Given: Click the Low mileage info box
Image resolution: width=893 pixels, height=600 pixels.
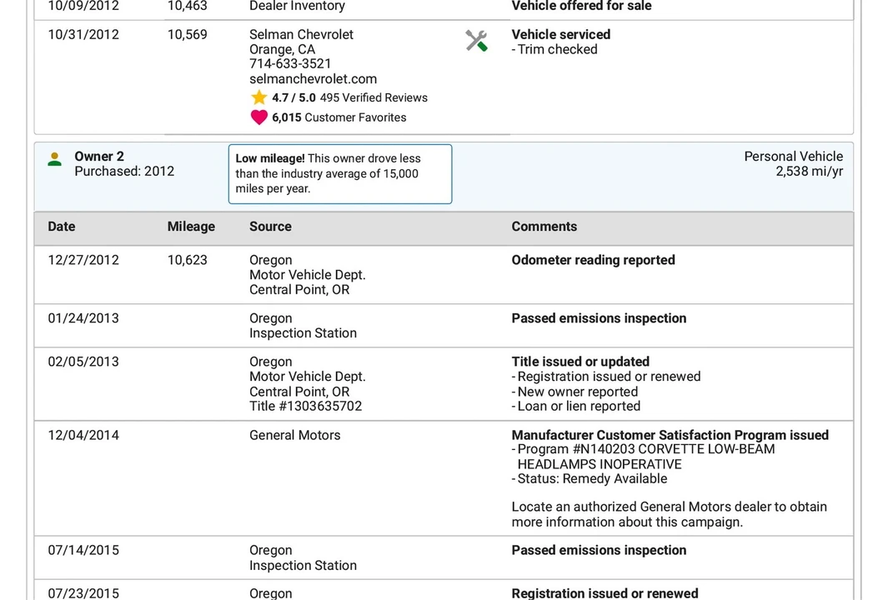Looking at the screenshot, I should (x=340, y=174).
